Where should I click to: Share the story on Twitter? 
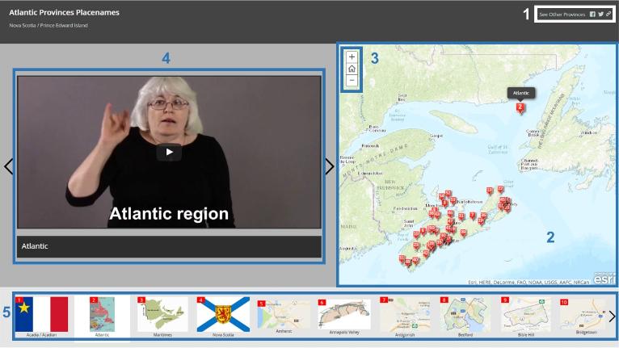[x=600, y=15]
